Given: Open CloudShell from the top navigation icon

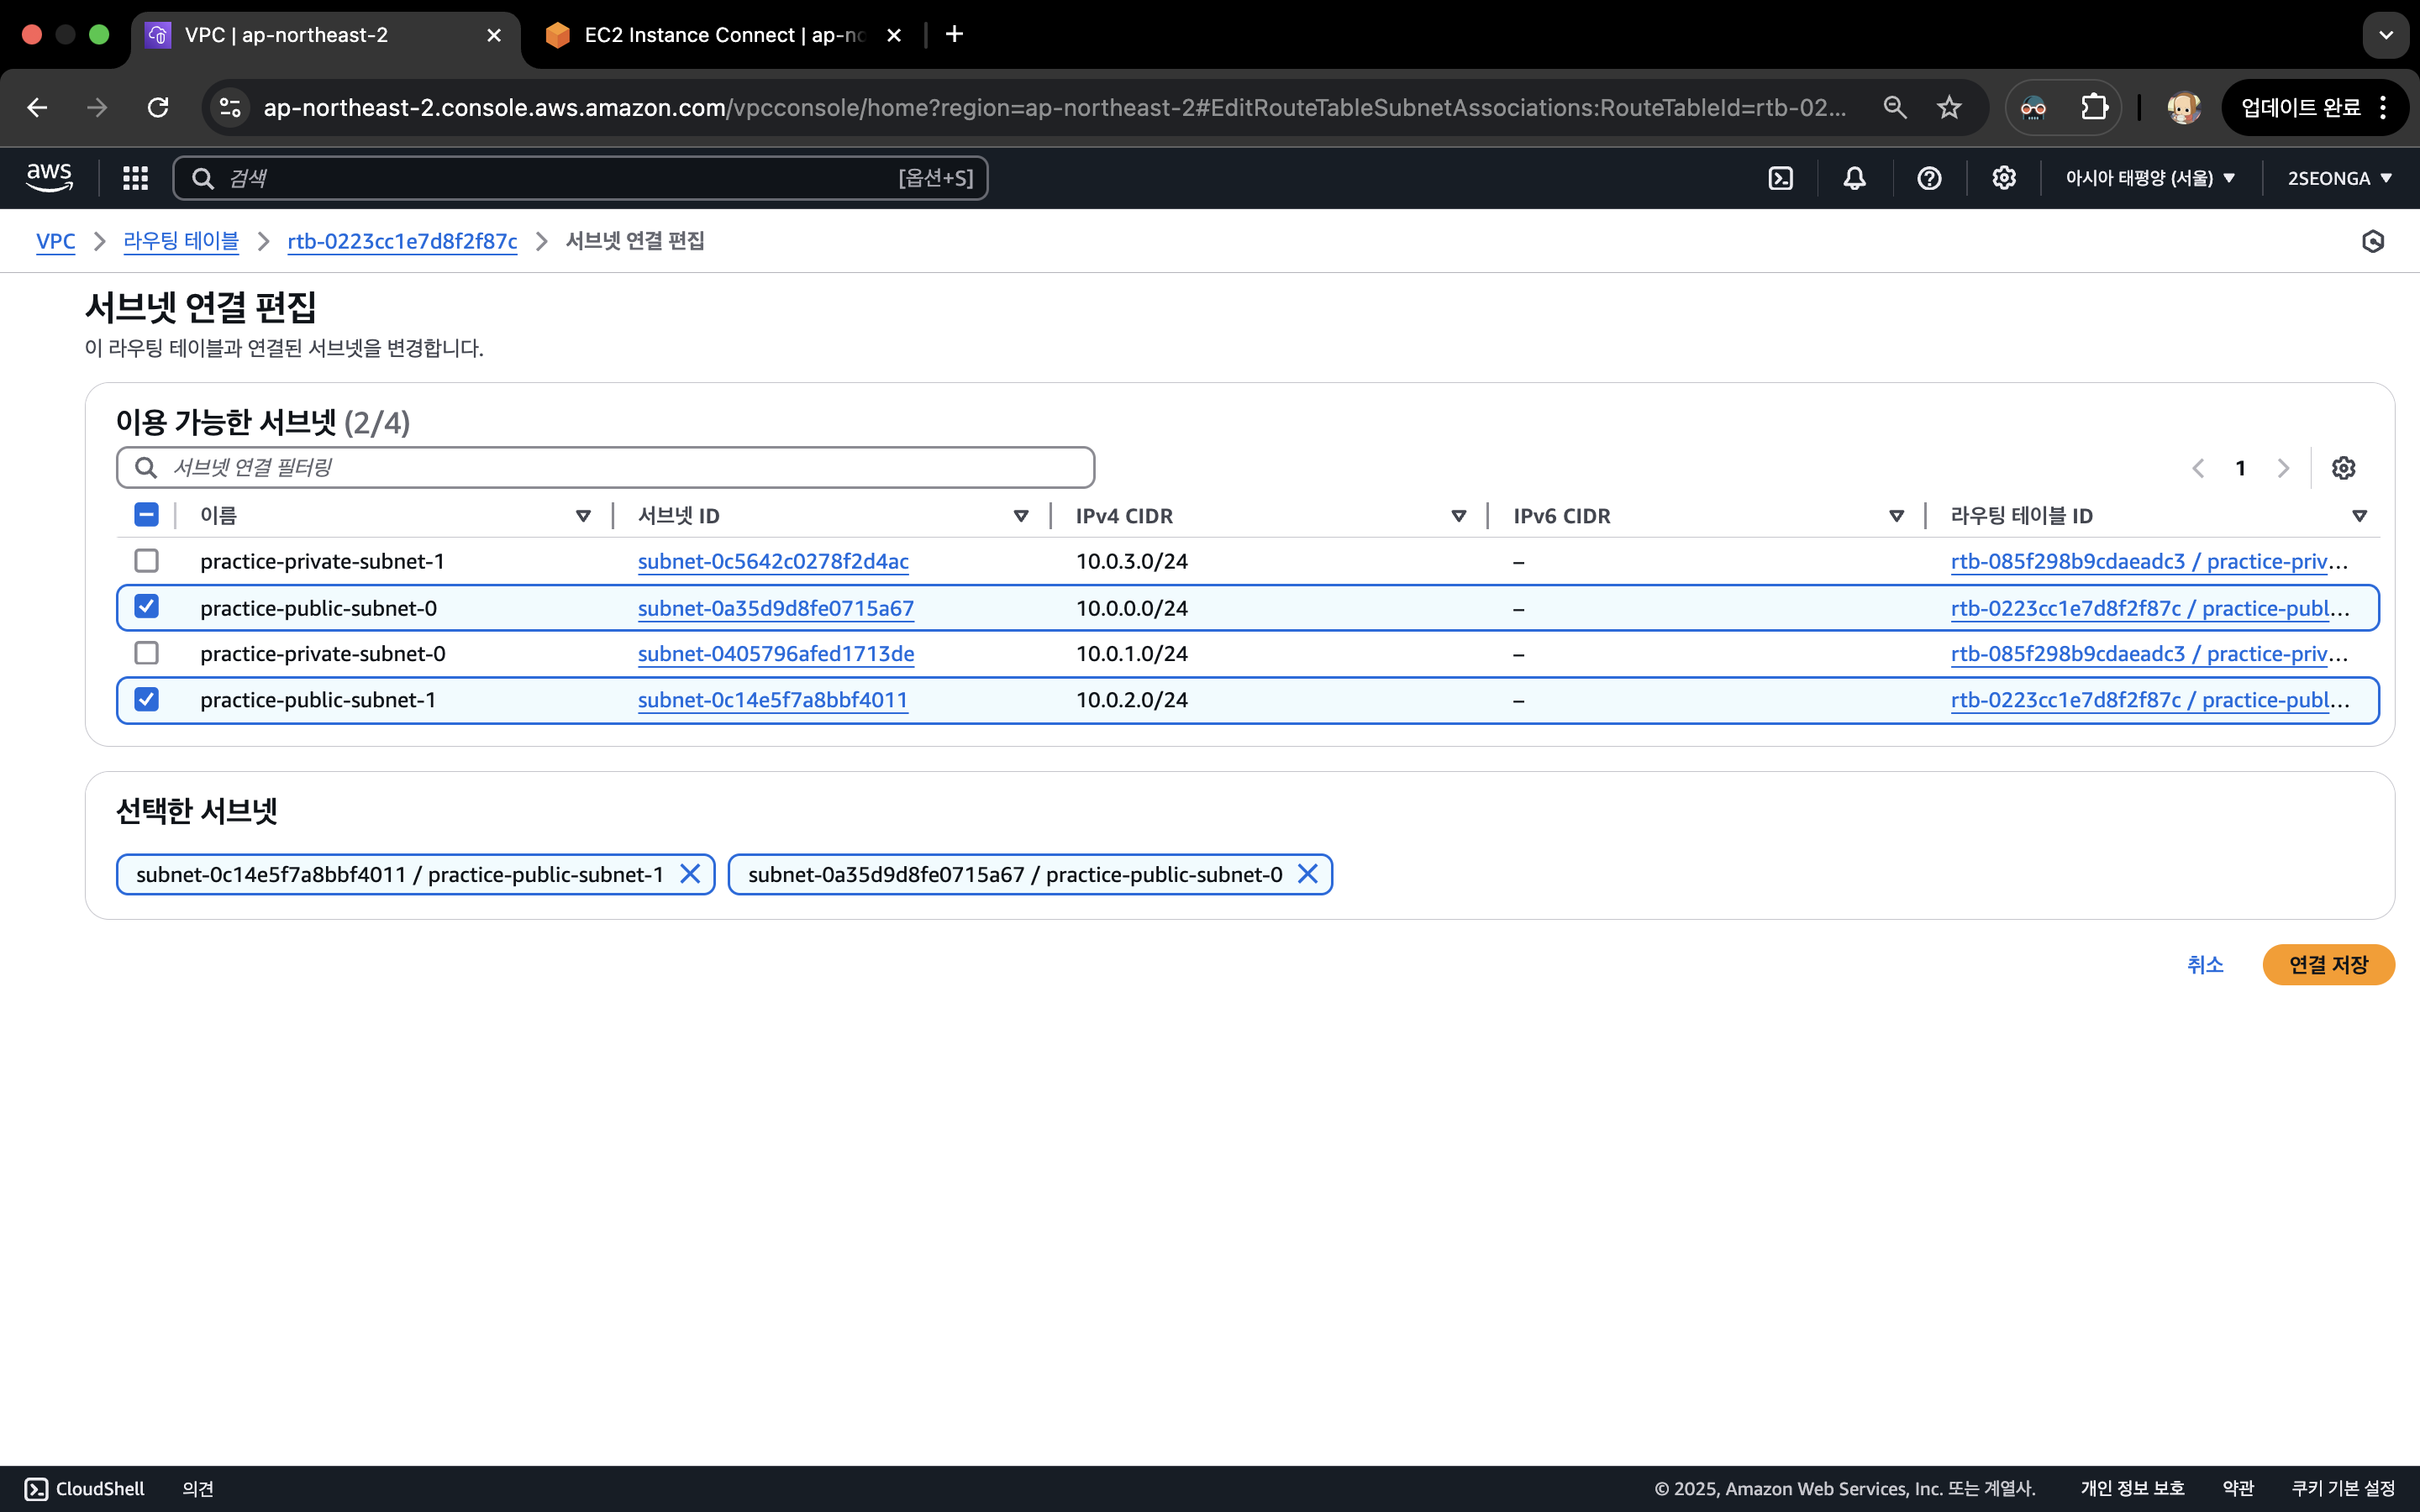Looking at the screenshot, I should coord(1780,178).
